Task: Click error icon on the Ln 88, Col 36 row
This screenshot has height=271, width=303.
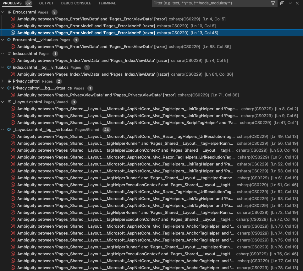Action: coord(13,47)
